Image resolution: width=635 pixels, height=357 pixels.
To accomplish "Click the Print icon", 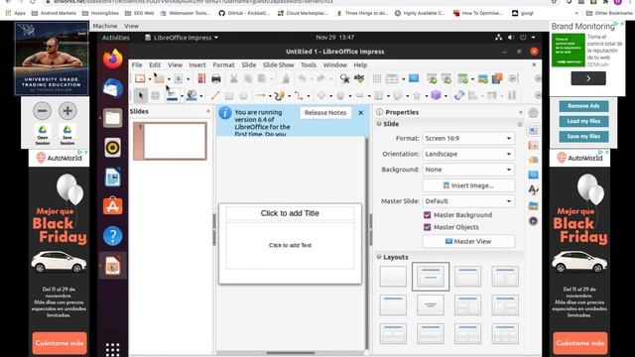I will (x=216, y=78).
